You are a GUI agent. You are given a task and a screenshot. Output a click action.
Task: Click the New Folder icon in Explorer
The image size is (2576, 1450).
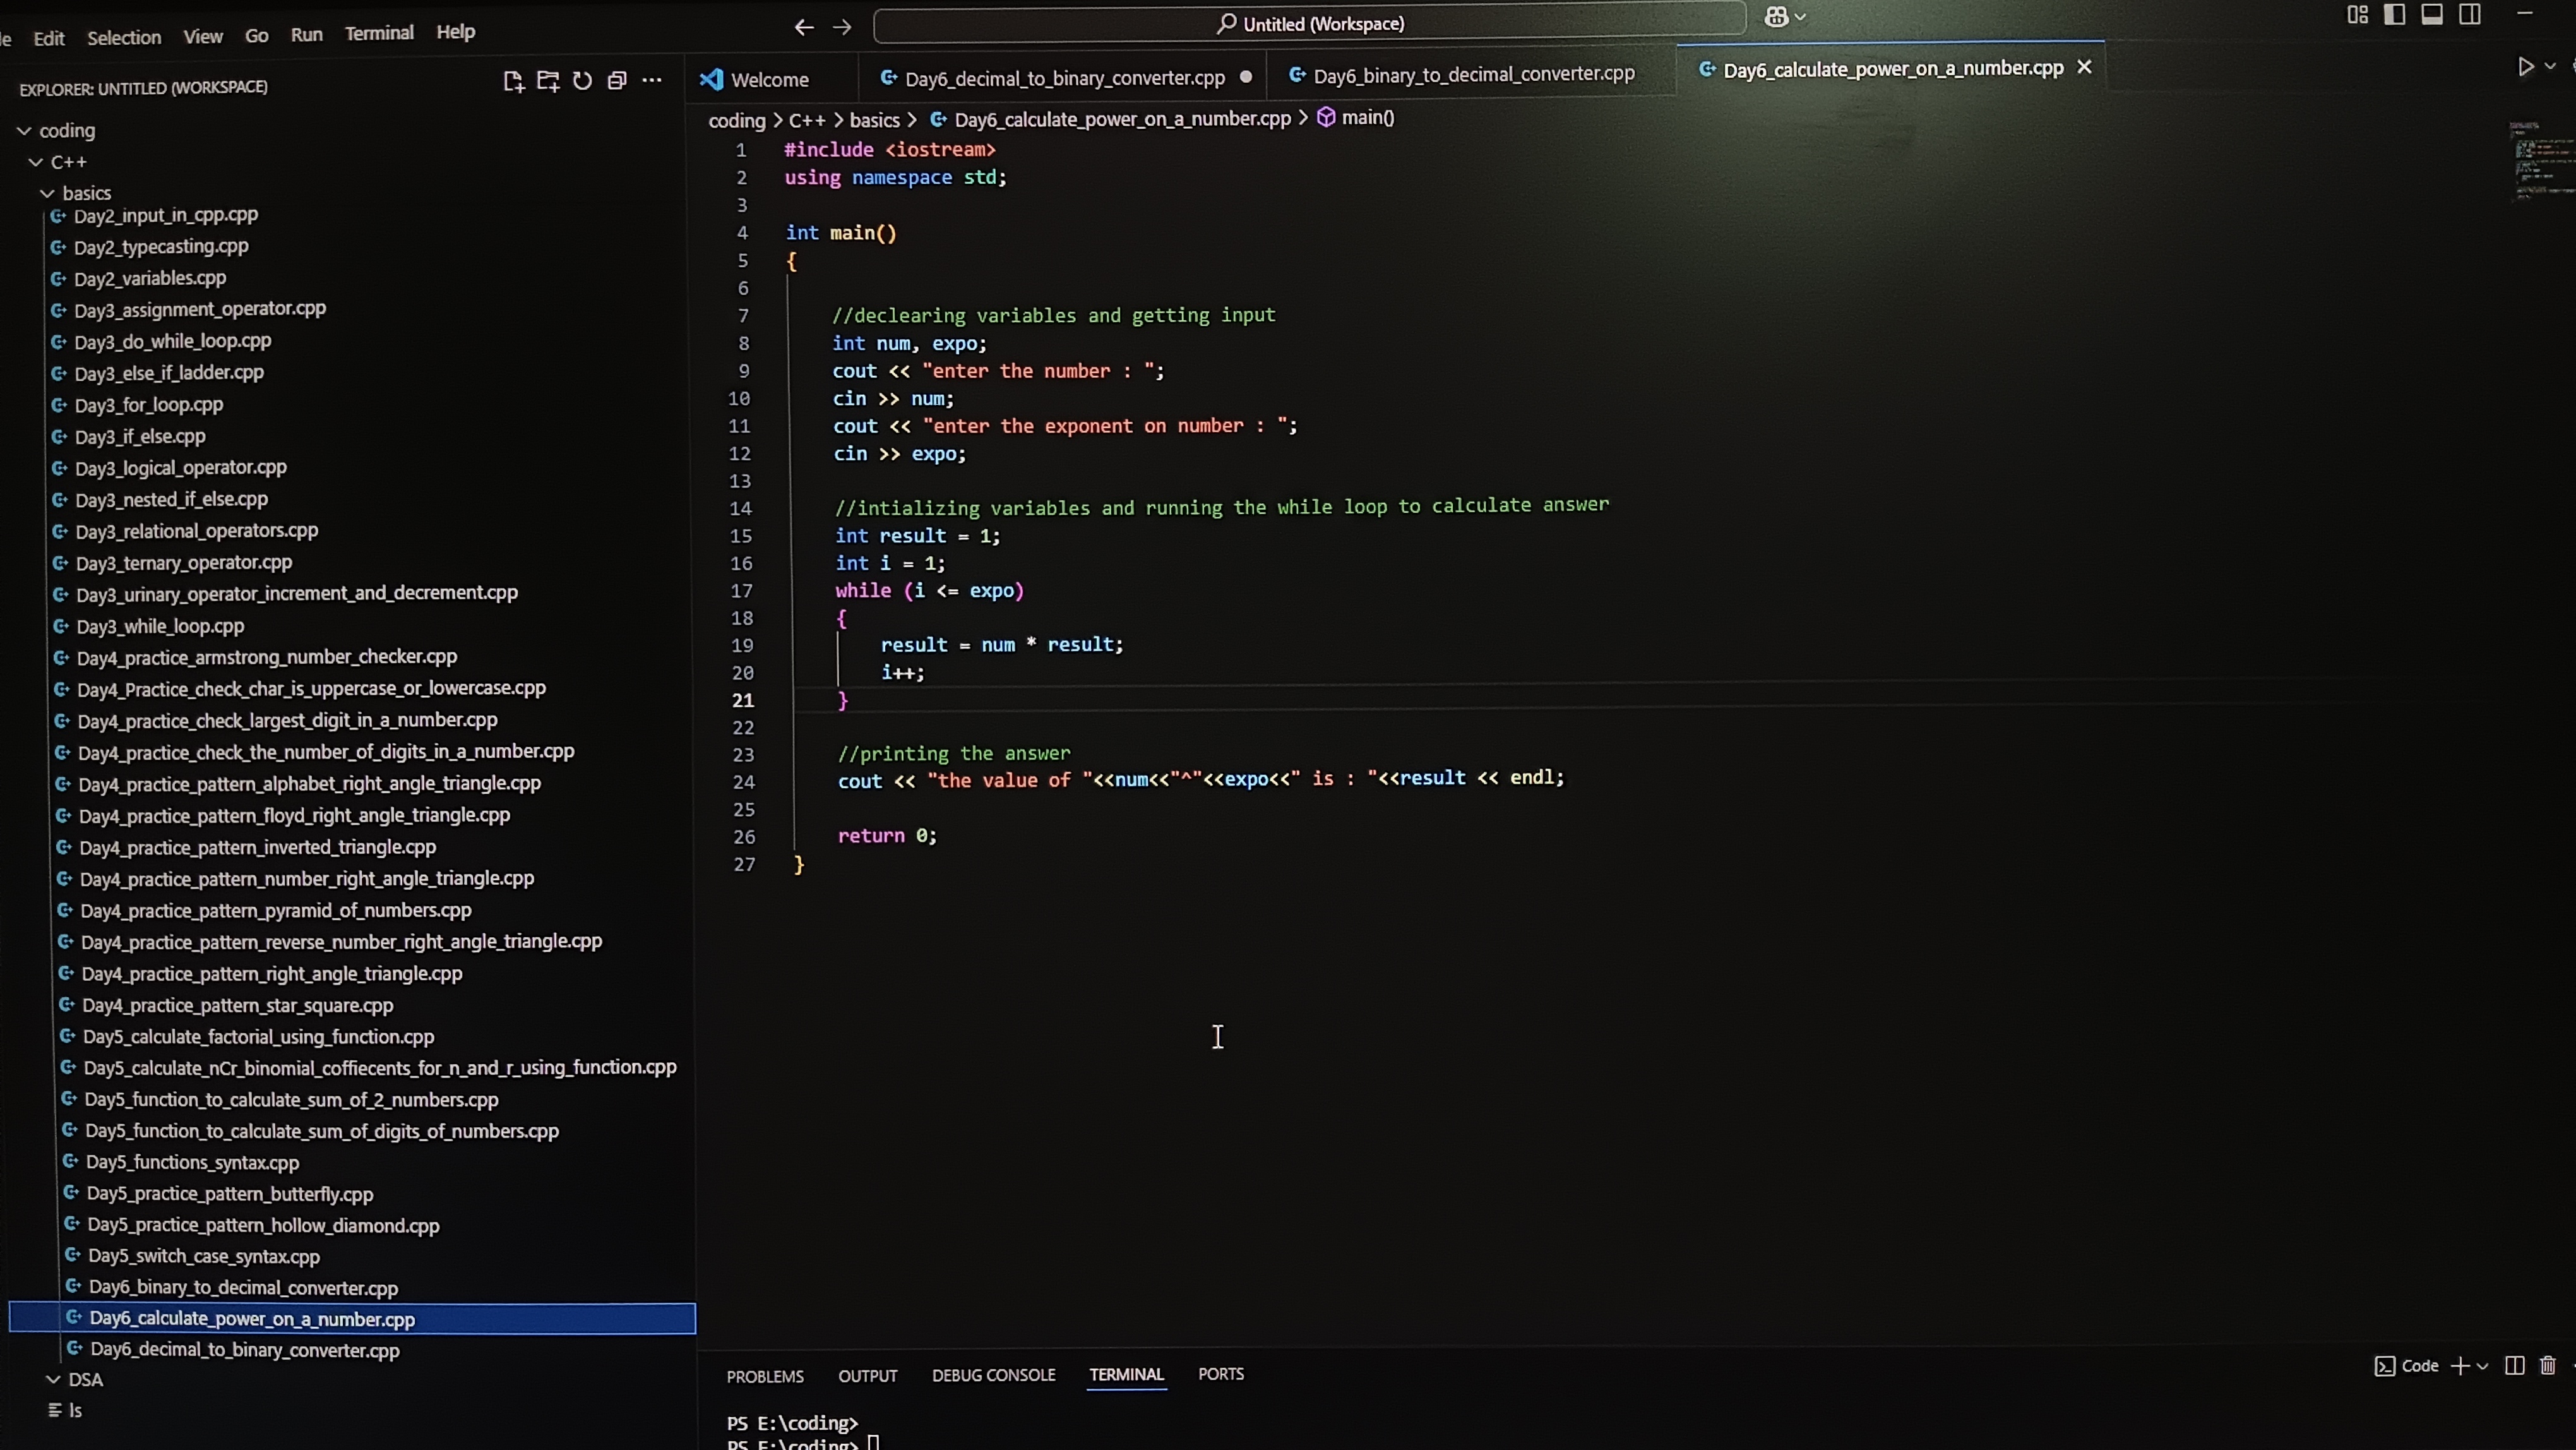pyautogui.click(x=547, y=81)
